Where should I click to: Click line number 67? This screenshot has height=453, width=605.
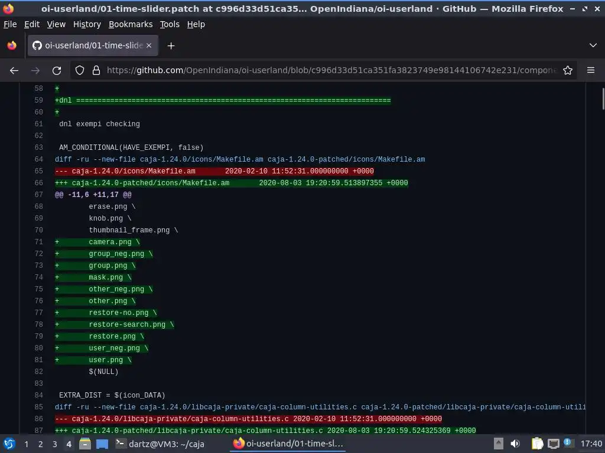coord(38,195)
